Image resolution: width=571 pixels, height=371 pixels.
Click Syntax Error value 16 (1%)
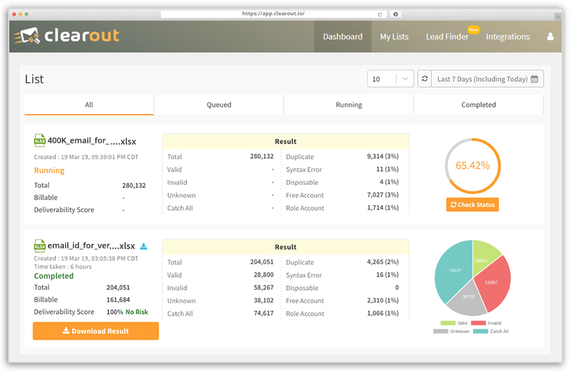click(387, 275)
